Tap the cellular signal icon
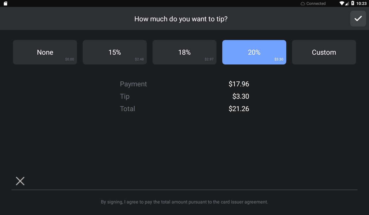Screen dimensions: 369x215 pos(347,3)
